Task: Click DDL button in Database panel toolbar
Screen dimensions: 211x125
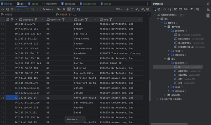Action: [x=186, y=9]
